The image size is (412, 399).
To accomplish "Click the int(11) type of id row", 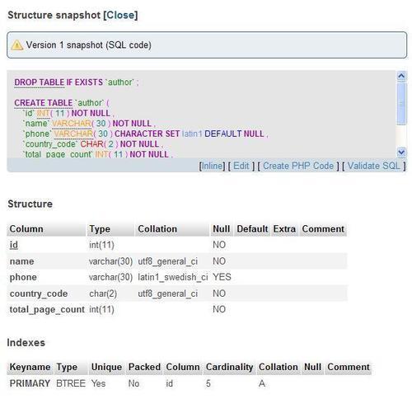I will (x=101, y=245).
